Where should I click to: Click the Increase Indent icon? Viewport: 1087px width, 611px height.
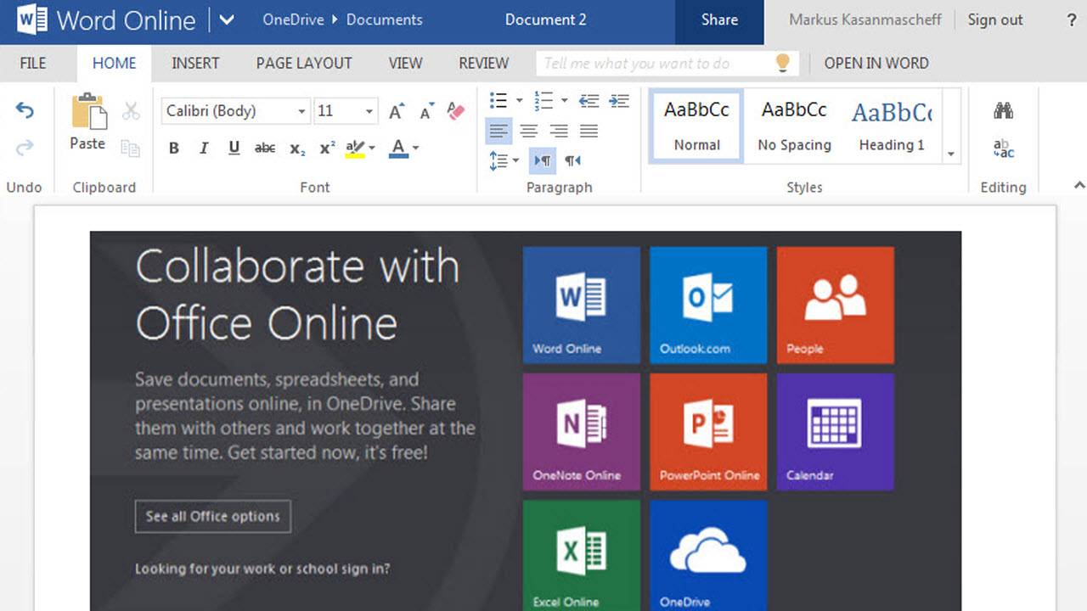point(619,100)
